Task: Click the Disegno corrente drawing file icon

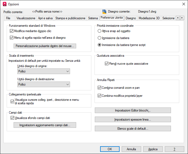Action: click(x=104, y=12)
